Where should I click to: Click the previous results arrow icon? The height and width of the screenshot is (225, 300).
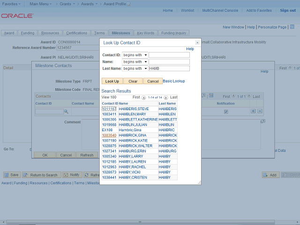(x=143, y=97)
